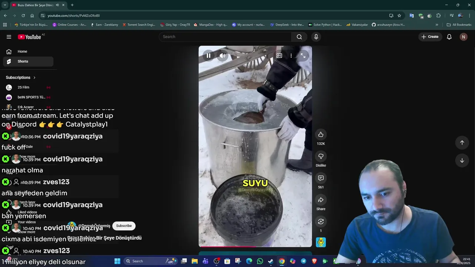This screenshot has height=267, width=475.
Task: Open a new browser tab
Action: click(72, 5)
